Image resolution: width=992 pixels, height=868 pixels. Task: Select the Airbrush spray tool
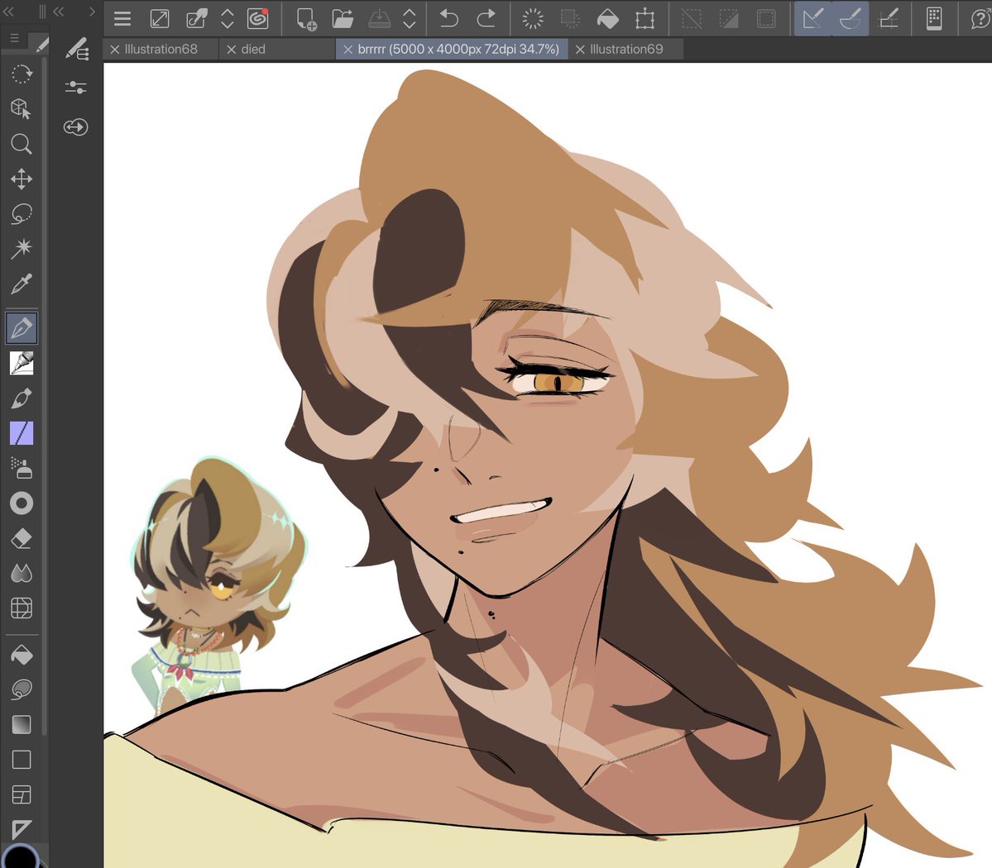(22, 469)
